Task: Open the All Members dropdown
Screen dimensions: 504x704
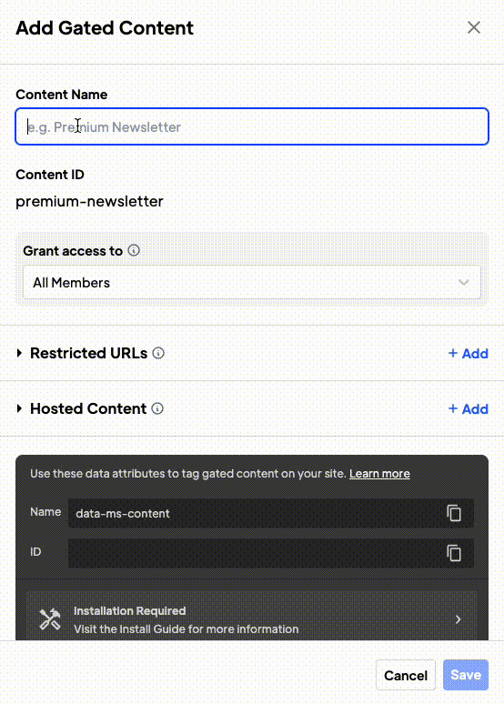Action: pyautogui.click(x=252, y=282)
